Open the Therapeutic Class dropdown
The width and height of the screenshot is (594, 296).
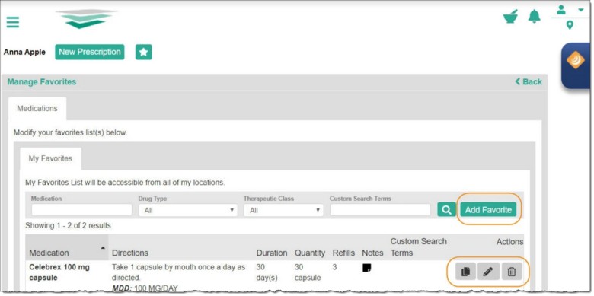283,210
